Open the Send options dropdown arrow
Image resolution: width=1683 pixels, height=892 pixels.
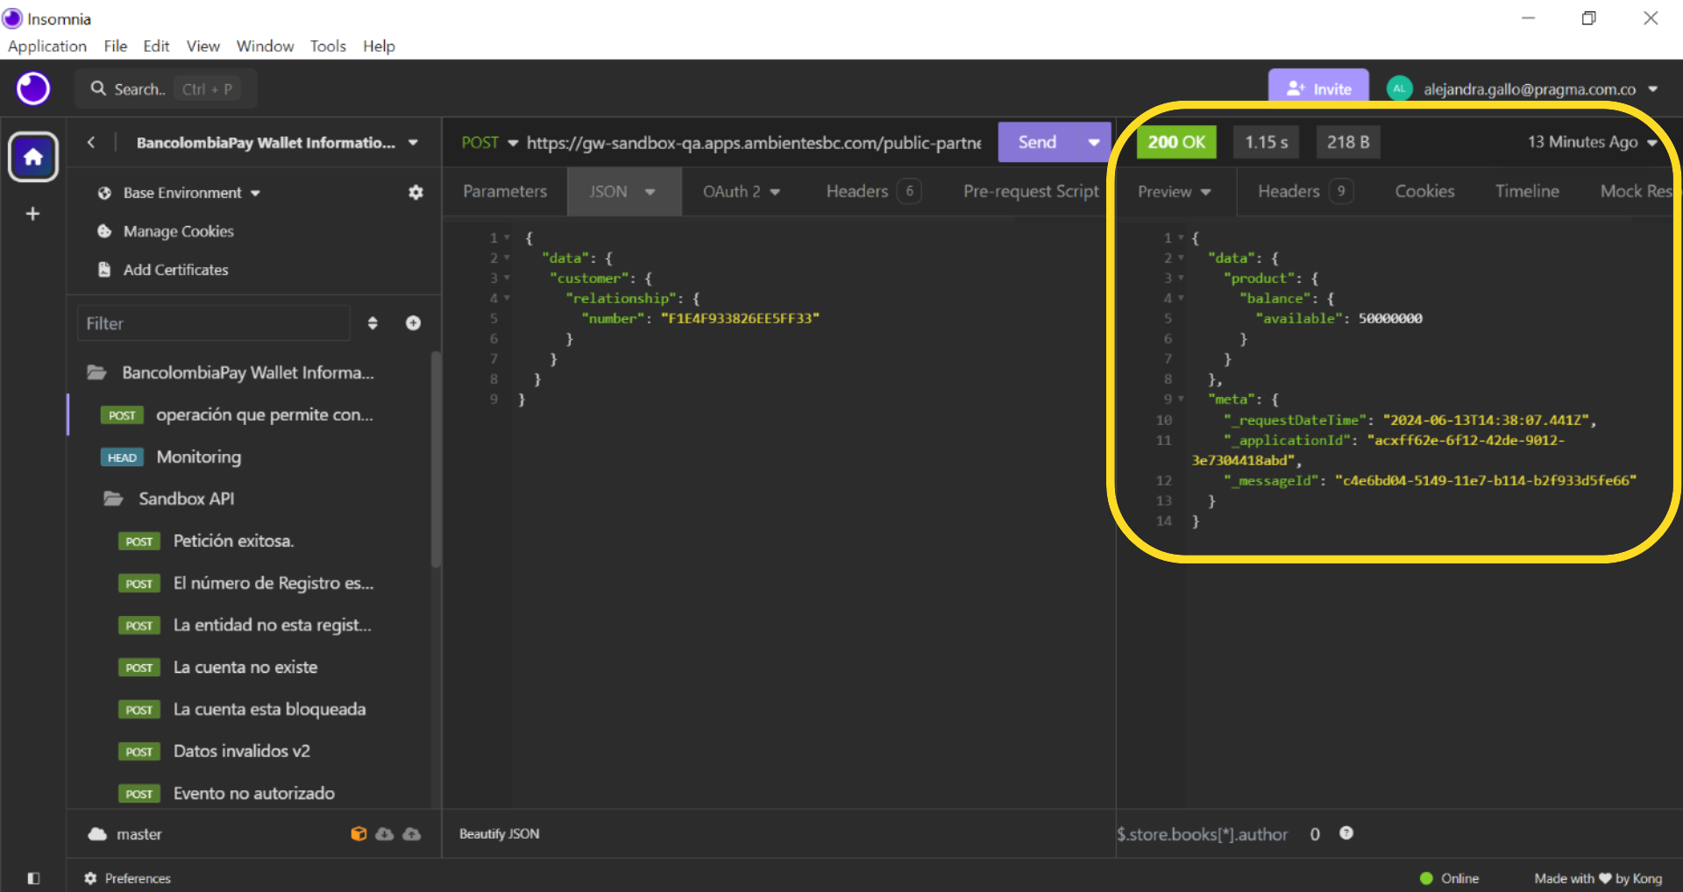point(1094,142)
